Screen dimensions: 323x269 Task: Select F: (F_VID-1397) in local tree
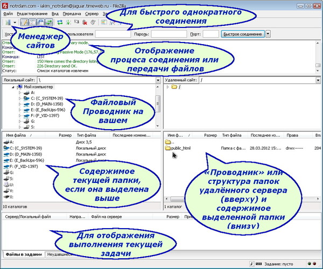pos(45,116)
